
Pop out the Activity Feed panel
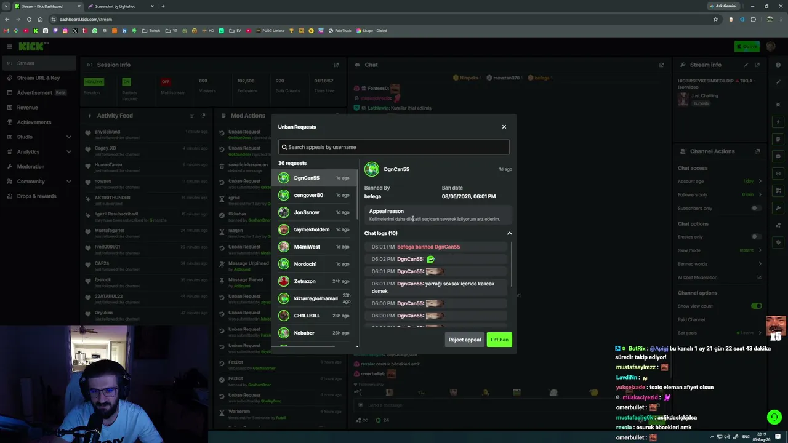203,116
